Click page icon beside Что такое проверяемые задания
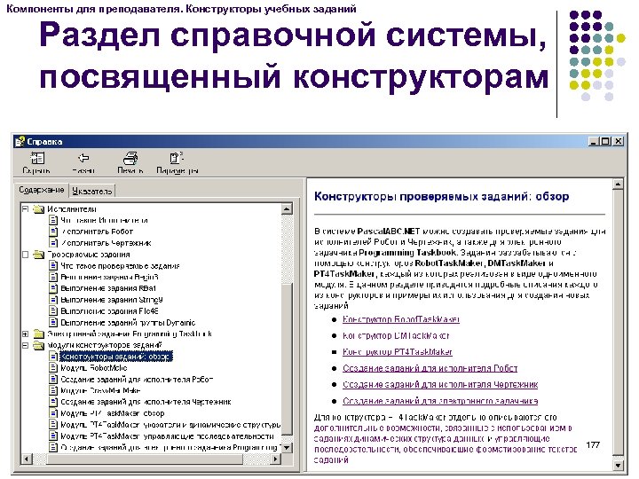This screenshot has width=639, height=479. click(x=53, y=266)
